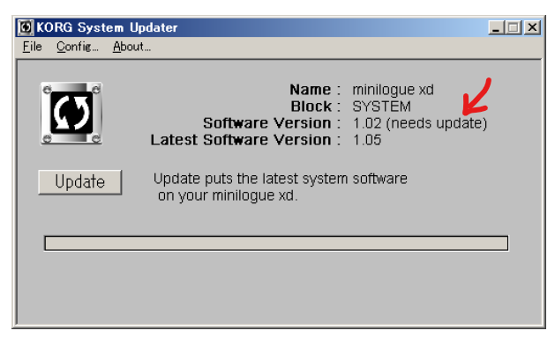
Task: Open the About... menu
Action: click(x=131, y=47)
